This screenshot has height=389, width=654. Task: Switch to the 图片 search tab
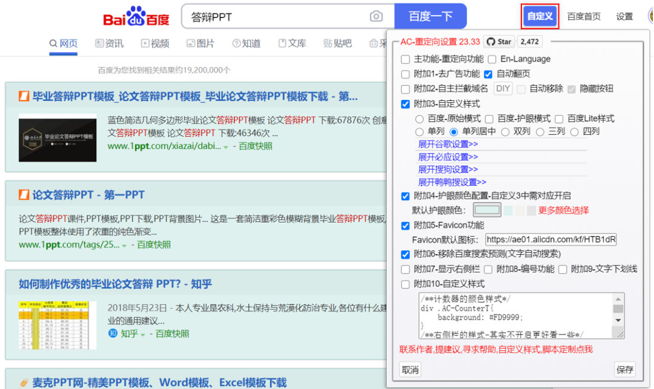(x=200, y=44)
